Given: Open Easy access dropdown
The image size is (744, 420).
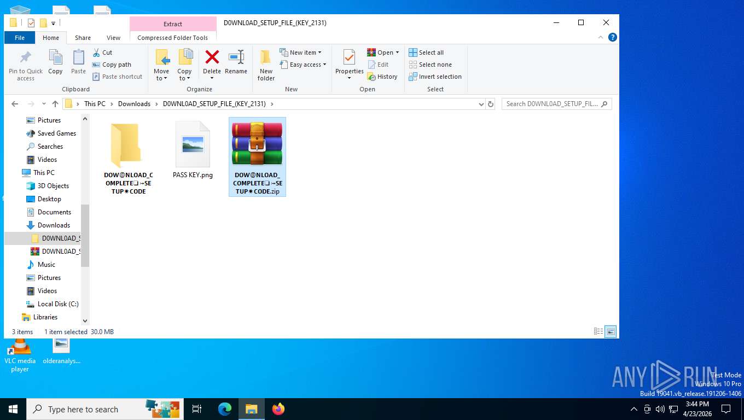Looking at the screenshot, I should point(303,65).
